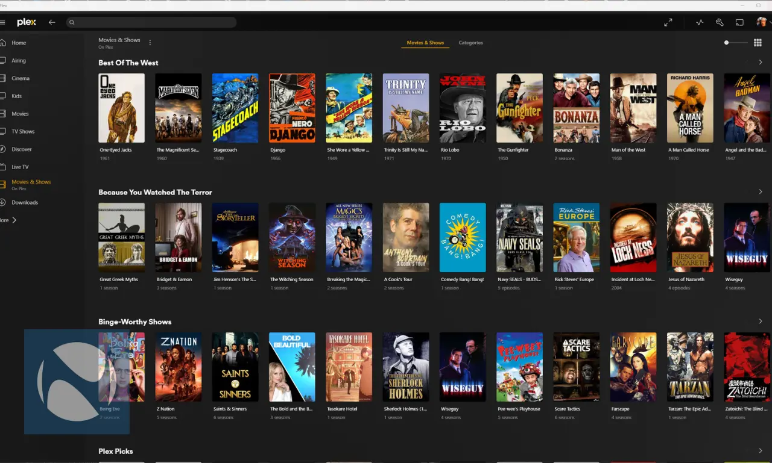This screenshot has width=772, height=463.
Task: Open One-Eyed Jacks poster
Action: pos(122,108)
